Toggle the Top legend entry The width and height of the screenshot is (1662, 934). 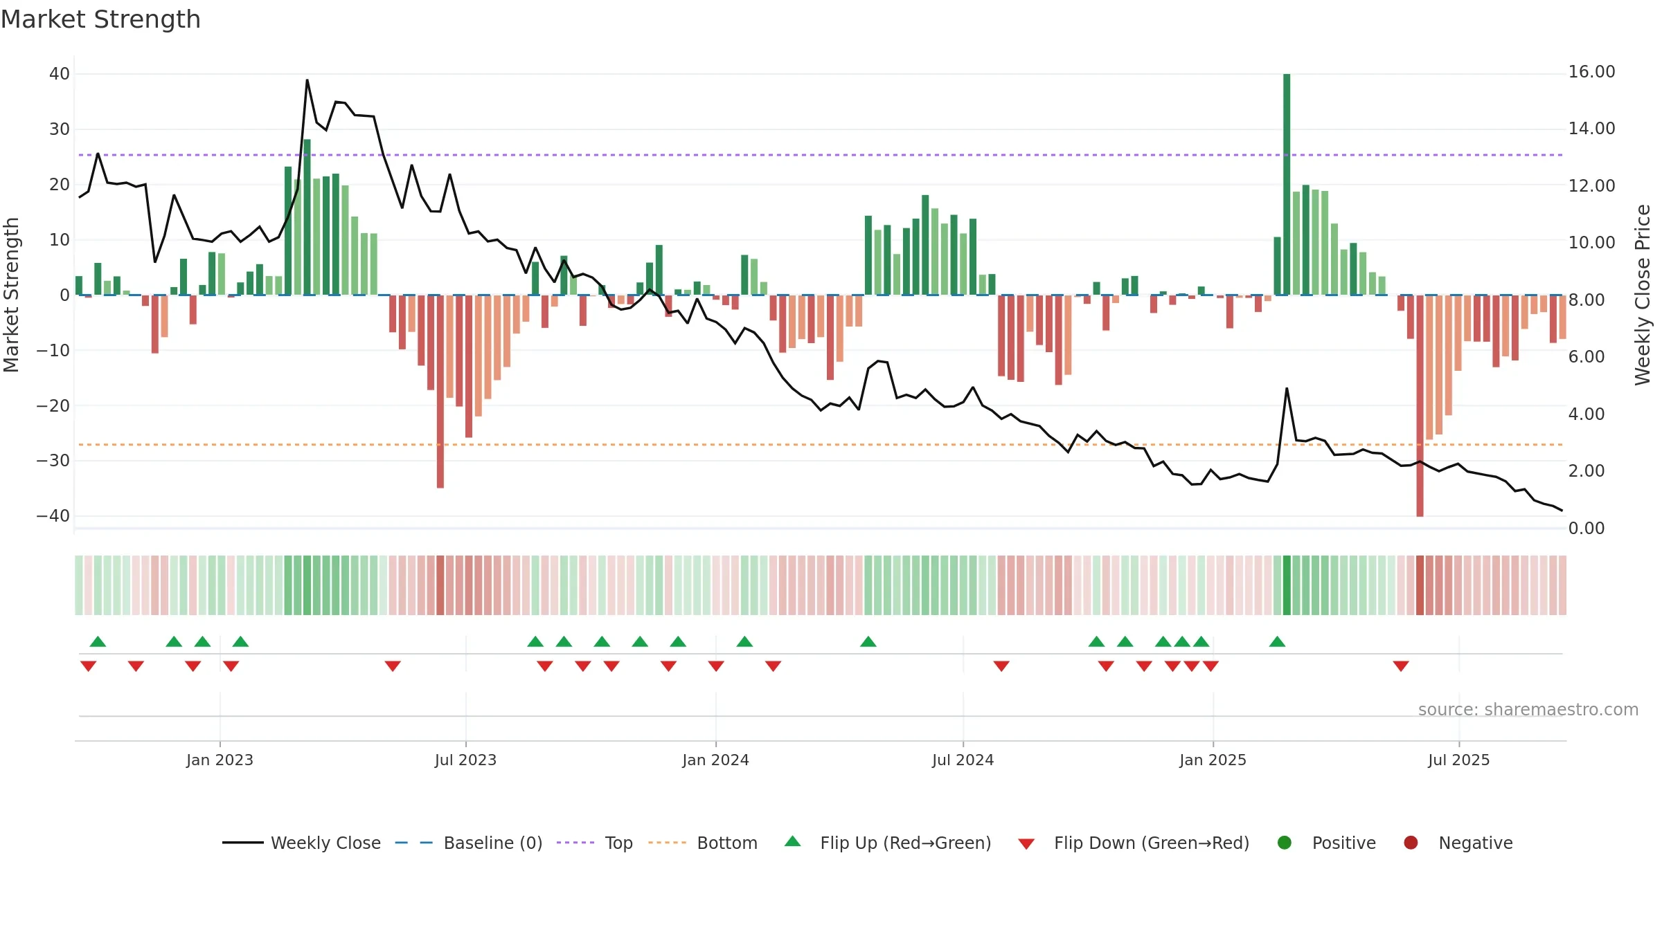(595, 843)
